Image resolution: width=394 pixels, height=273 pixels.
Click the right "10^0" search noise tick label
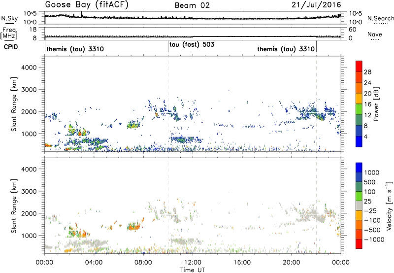point(355,22)
